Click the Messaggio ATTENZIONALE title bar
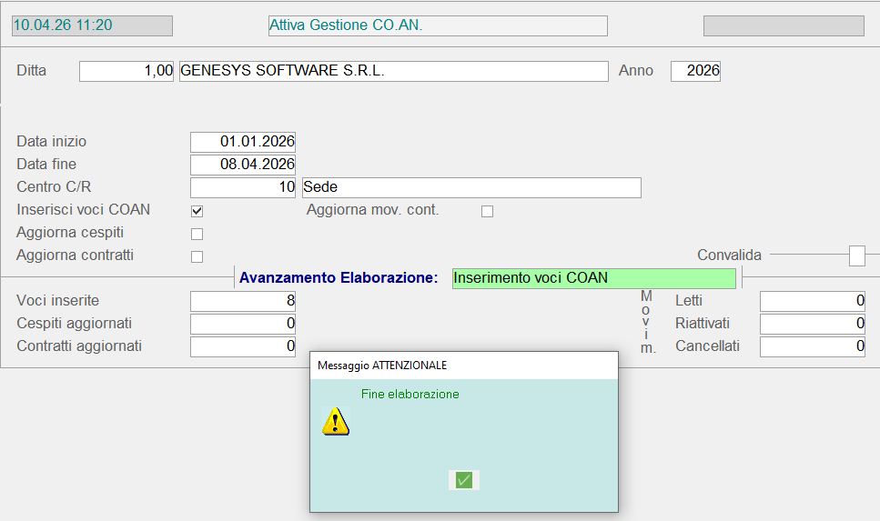Image resolution: width=880 pixels, height=521 pixels. point(463,366)
